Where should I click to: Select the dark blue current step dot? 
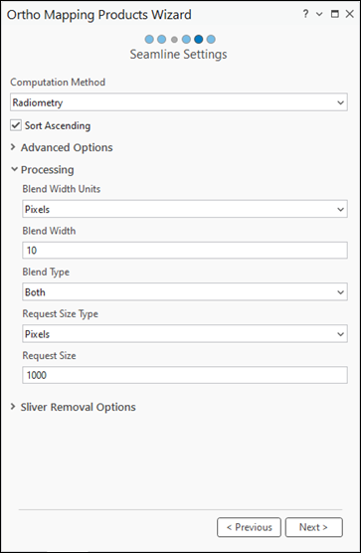coord(199,39)
